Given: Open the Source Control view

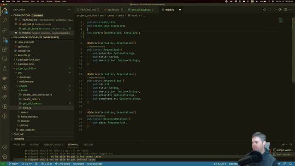Looking at the screenshot, I should (x=5, y=40).
